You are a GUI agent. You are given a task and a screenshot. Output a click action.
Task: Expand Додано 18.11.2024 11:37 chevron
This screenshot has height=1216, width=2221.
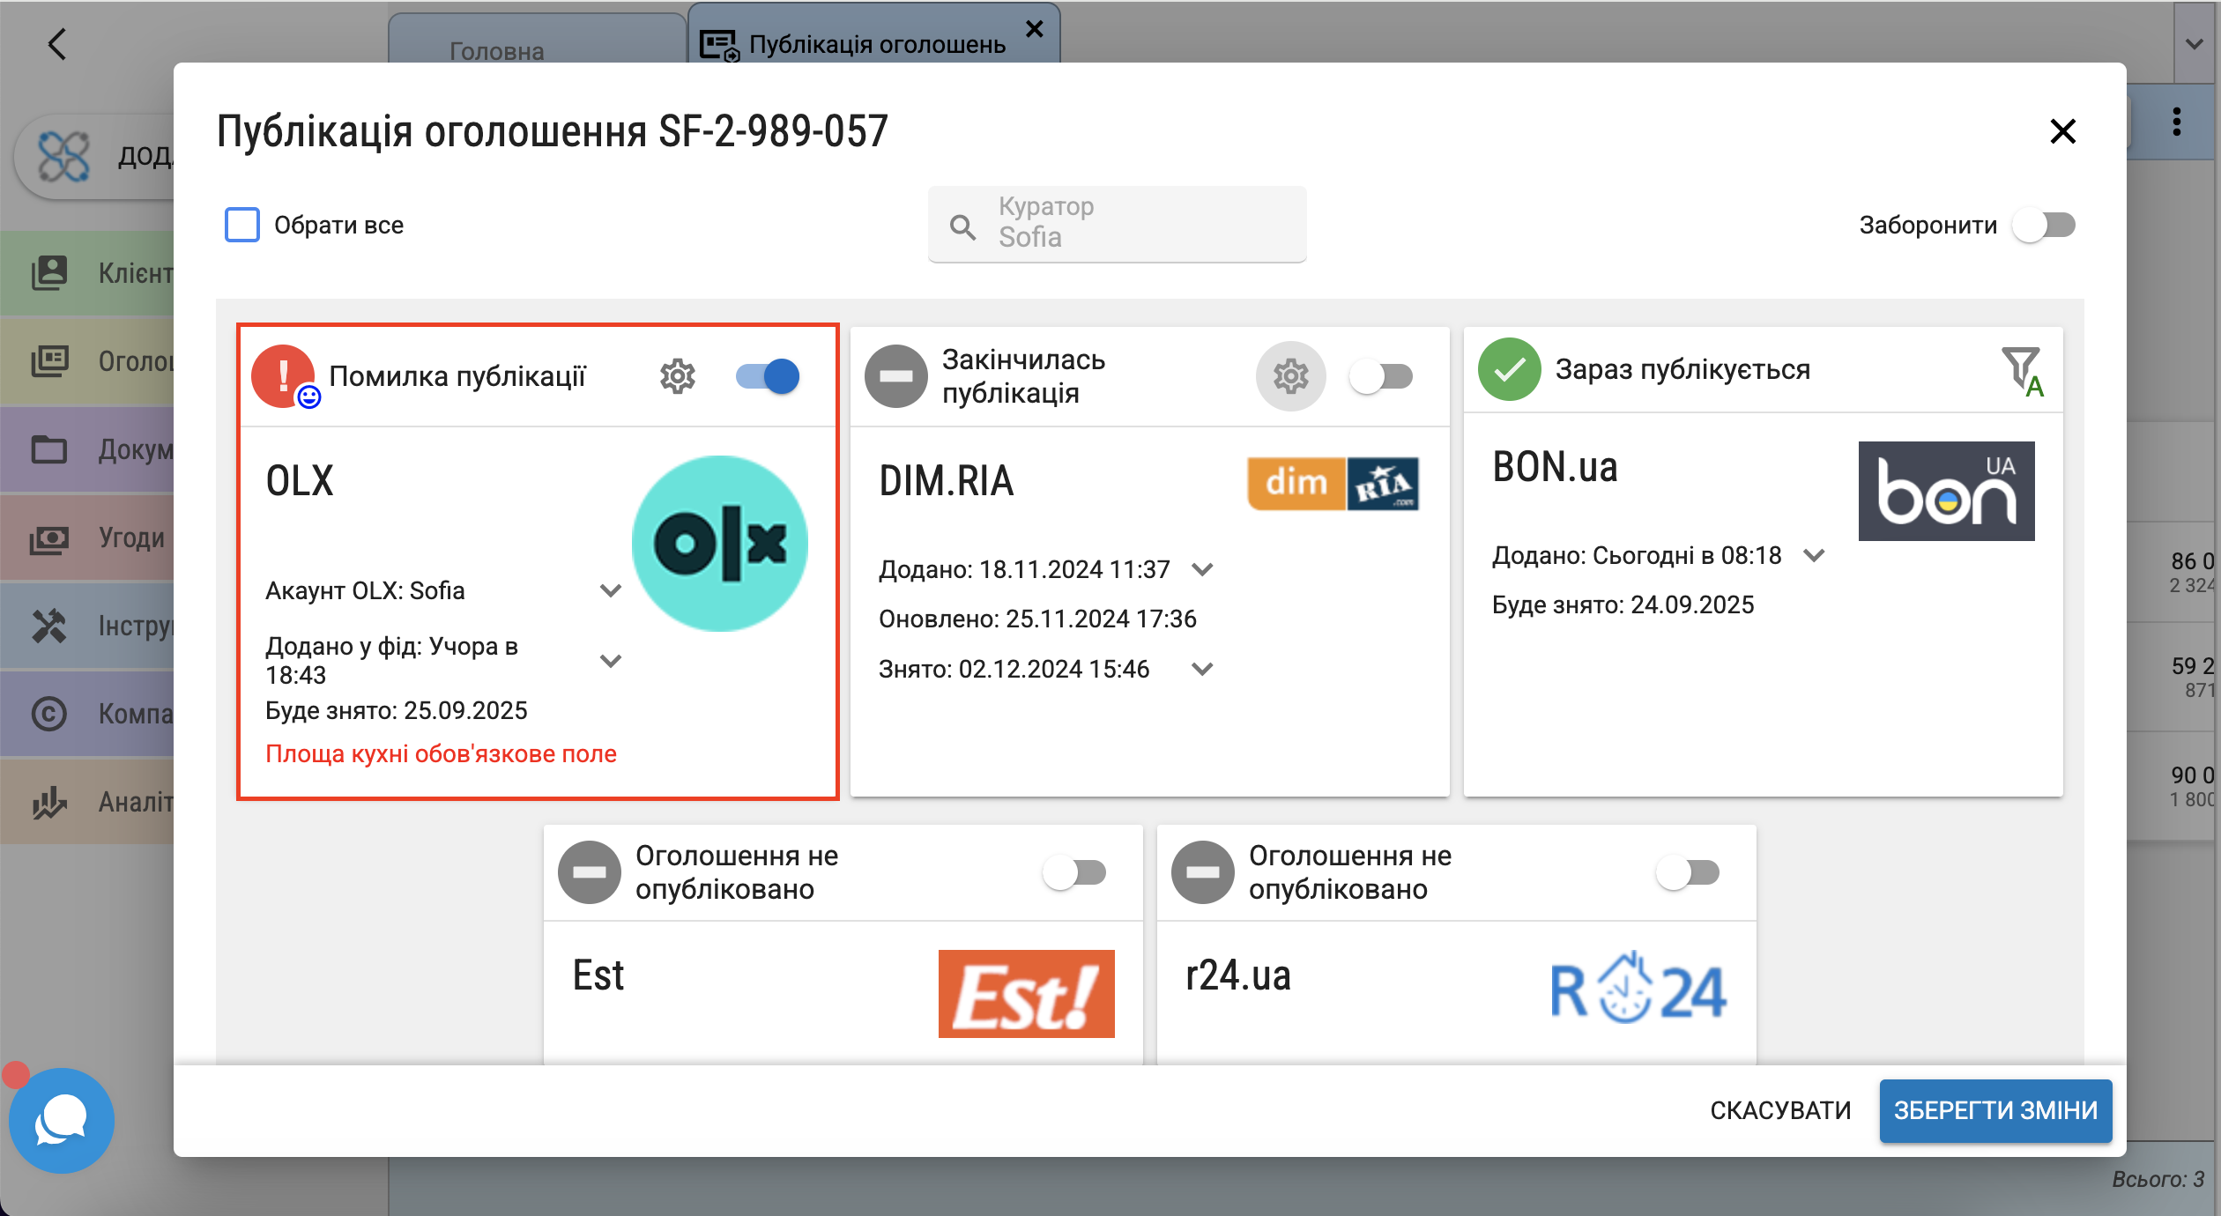point(1202,569)
